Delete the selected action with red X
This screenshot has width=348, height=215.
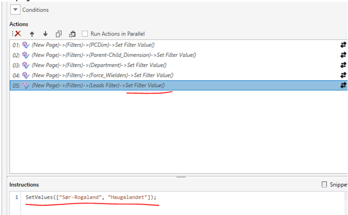[17, 34]
